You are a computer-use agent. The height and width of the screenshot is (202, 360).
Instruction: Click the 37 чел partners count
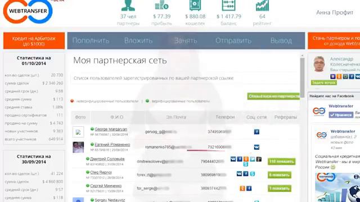[x=128, y=16]
